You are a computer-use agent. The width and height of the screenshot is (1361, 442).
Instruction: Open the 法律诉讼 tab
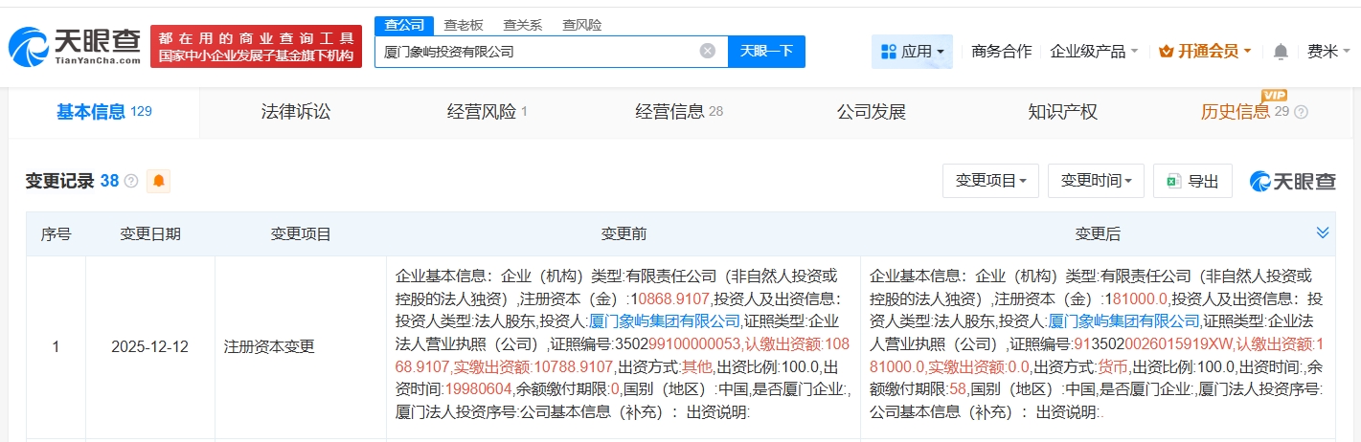(295, 112)
